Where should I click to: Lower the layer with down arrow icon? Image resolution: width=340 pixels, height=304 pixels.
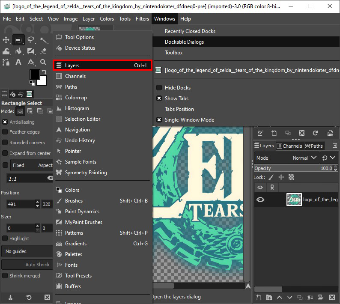pos(289,297)
